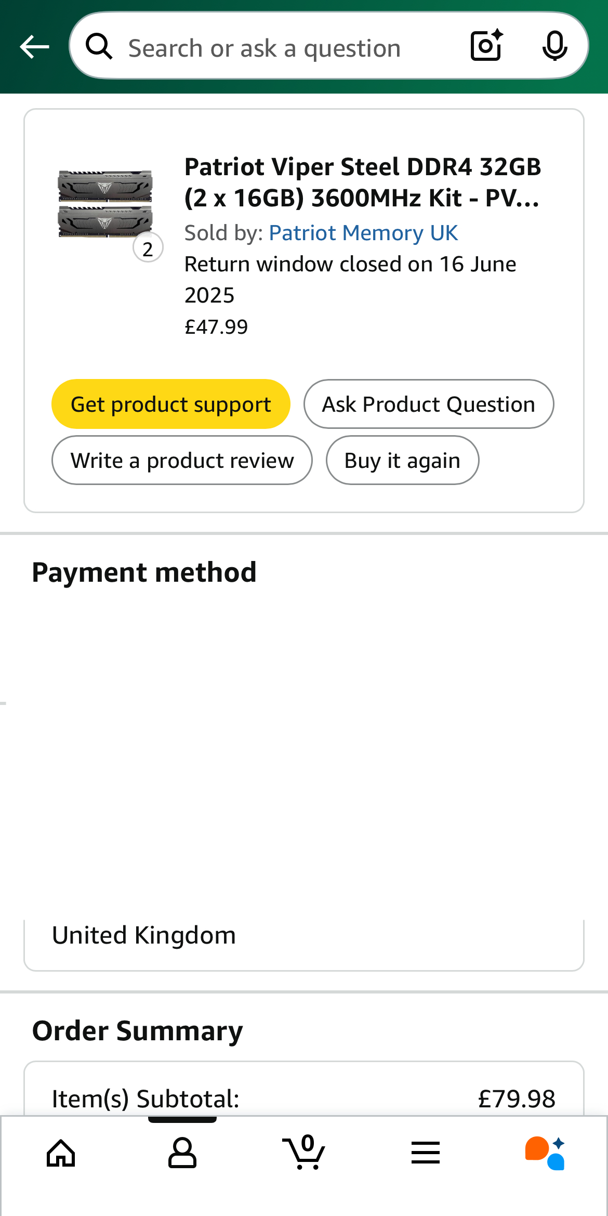Tap the Payment method heading

click(x=144, y=572)
